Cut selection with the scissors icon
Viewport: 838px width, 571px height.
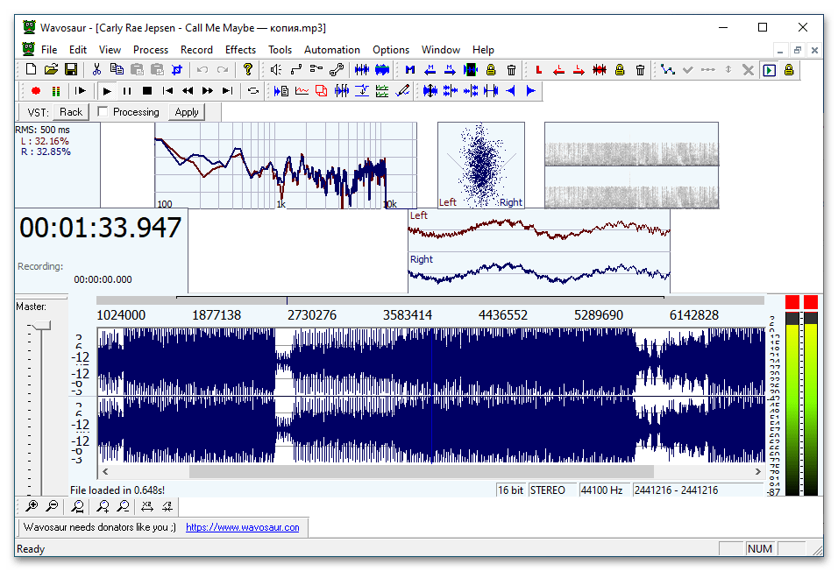96,69
